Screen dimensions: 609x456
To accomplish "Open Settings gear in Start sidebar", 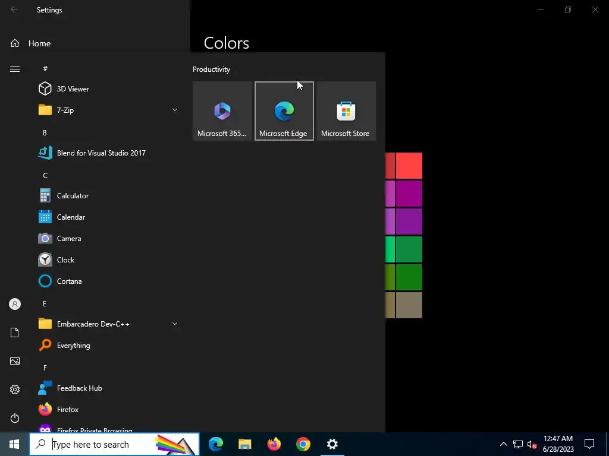I will coord(15,389).
